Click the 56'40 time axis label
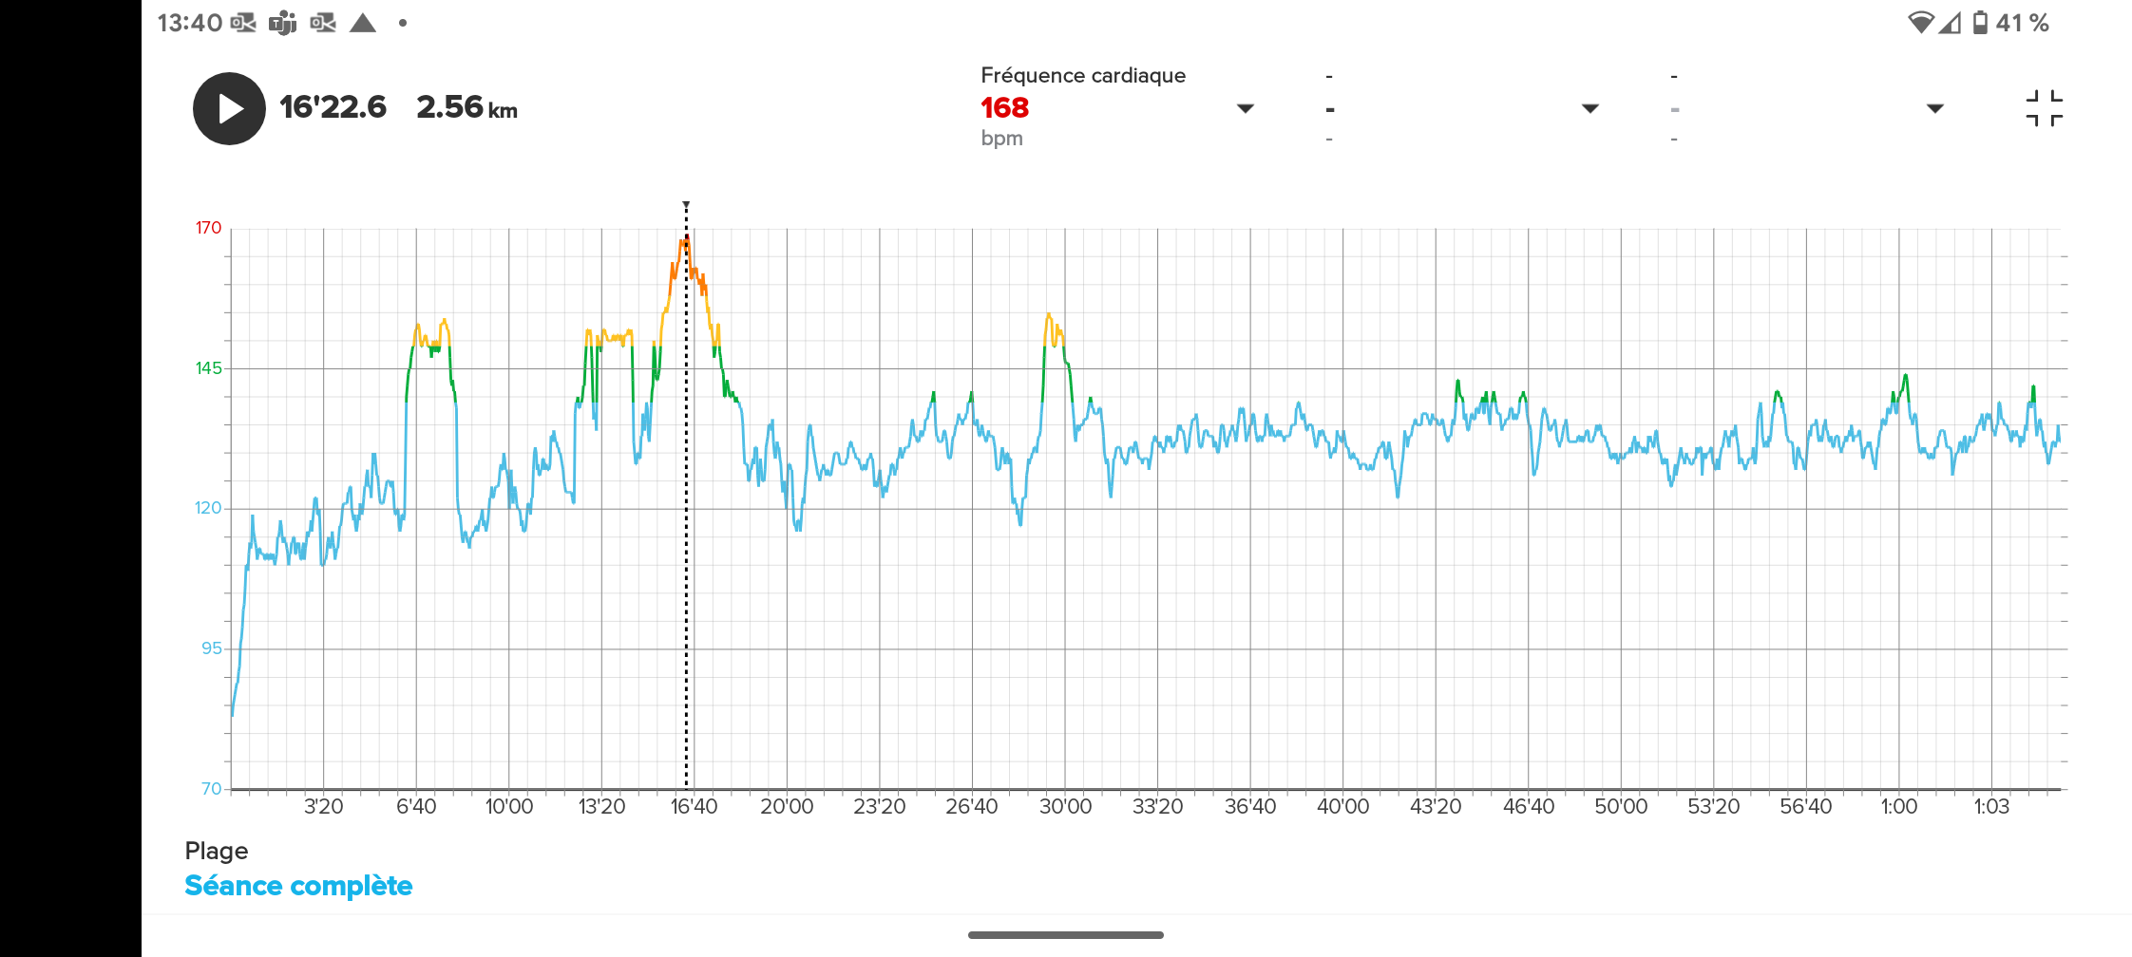This screenshot has width=2132, height=957. pos(1806,807)
